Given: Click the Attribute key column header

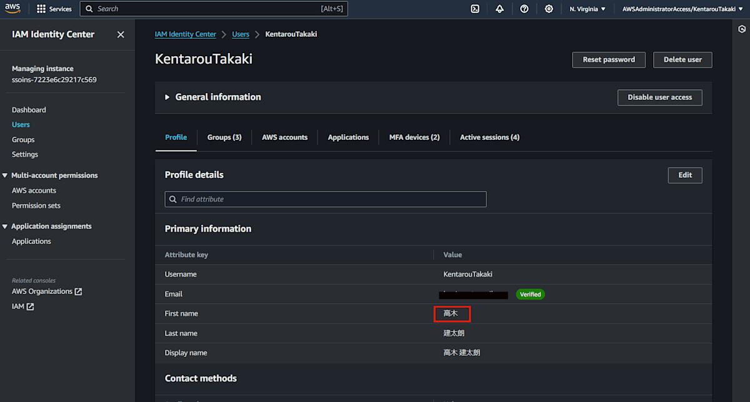Looking at the screenshot, I should (x=186, y=255).
